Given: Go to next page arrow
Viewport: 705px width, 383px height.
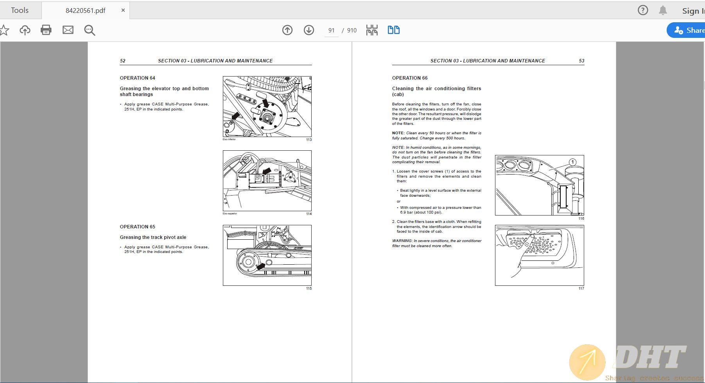Looking at the screenshot, I should (309, 30).
